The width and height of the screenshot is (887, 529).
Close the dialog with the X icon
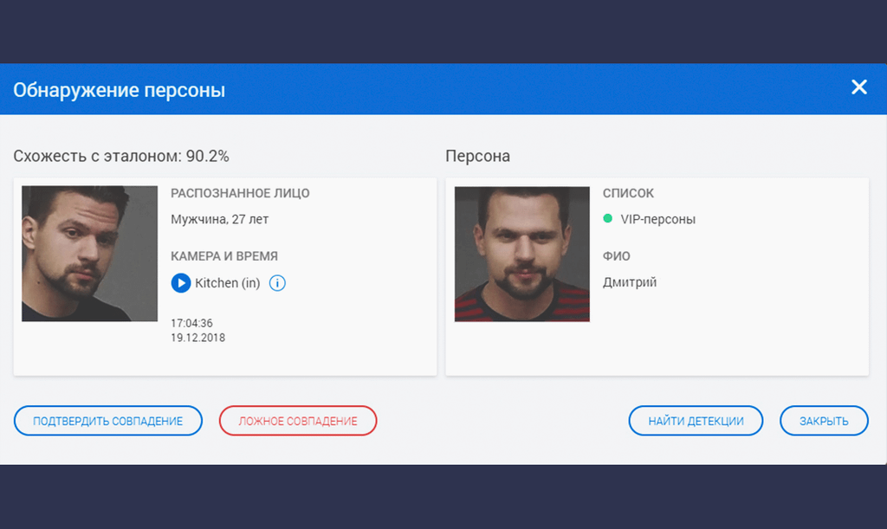tap(858, 87)
